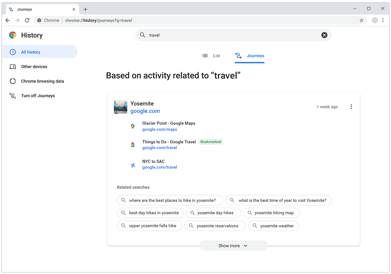The width and height of the screenshot is (391, 274).
Task: Switch to the List view tab
Action: [213, 56]
